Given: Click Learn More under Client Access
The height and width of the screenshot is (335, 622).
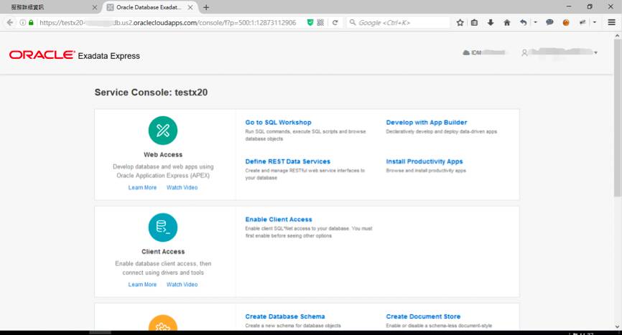Looking at the screenshot, I should [142, 284].
